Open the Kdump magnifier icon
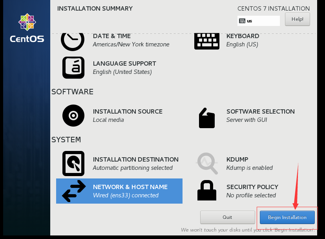This screenshot has height=239, width=325. click(207, 164)
